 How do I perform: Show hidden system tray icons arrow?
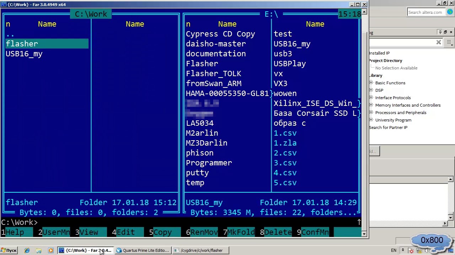(403, 250)
